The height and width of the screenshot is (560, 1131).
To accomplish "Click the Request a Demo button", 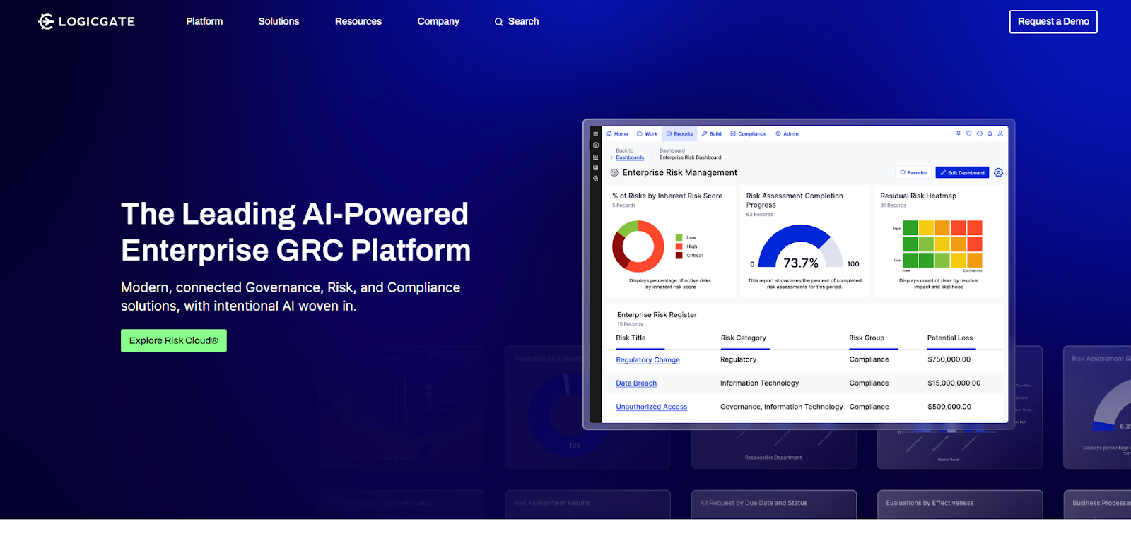I will coord(1053,22).
